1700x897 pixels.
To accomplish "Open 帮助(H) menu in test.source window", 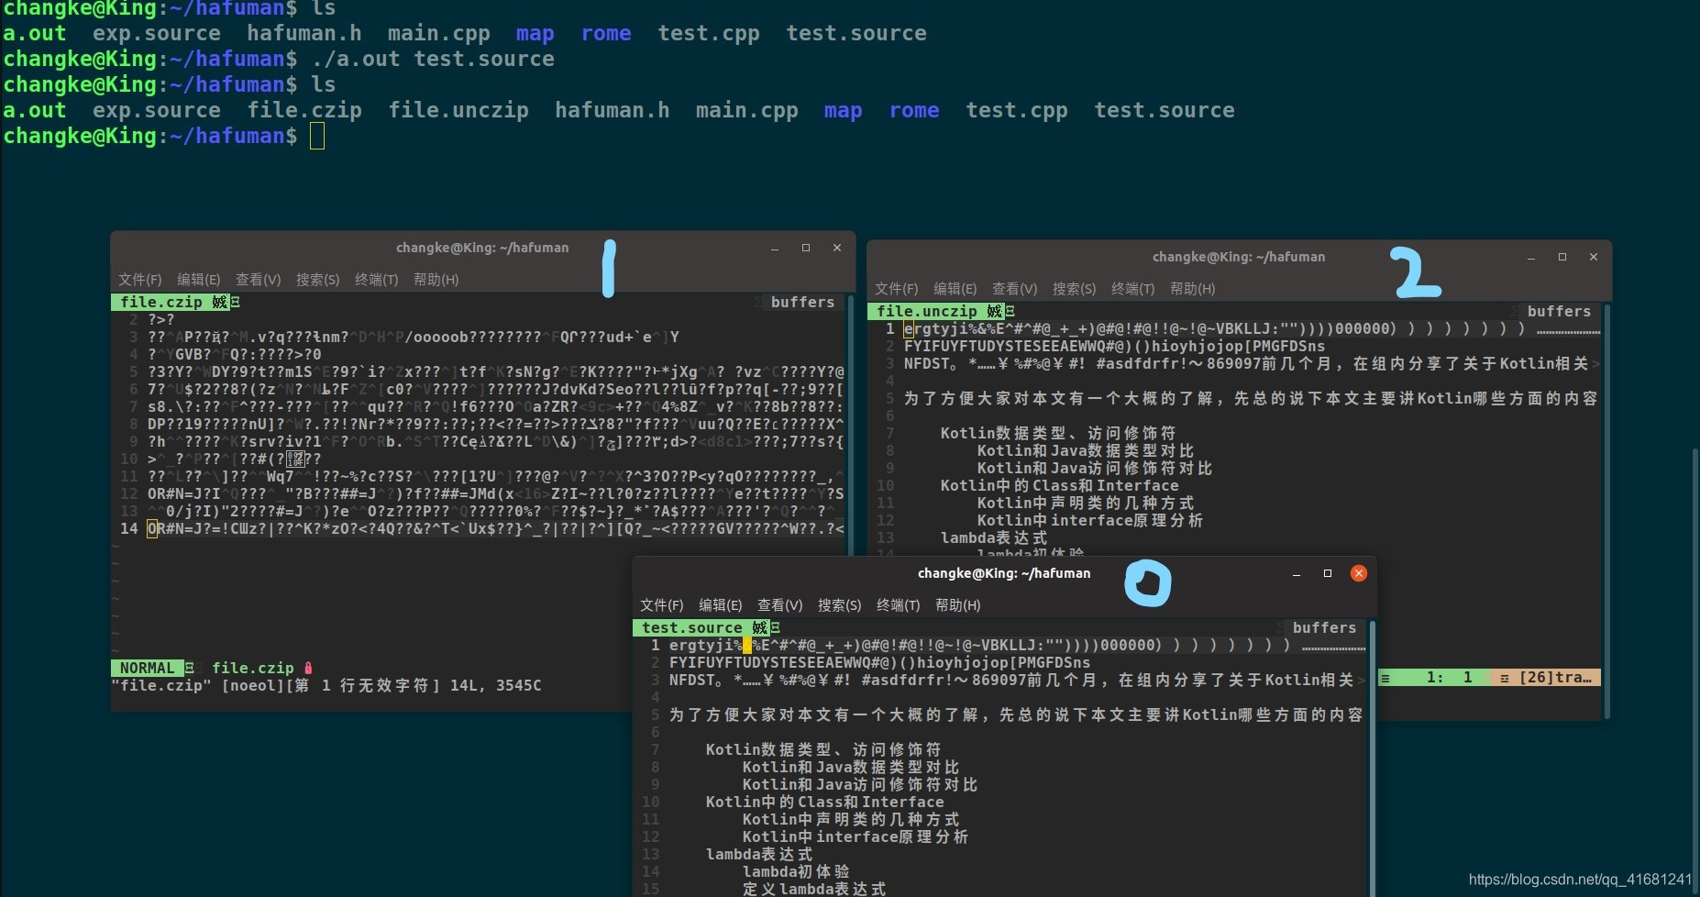I will [957, 605].
